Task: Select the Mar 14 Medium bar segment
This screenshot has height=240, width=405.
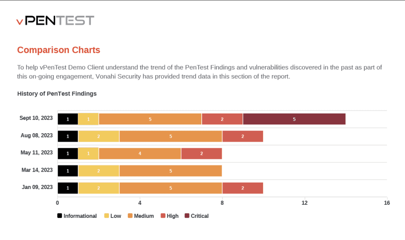Action: [x=170, y=171]
